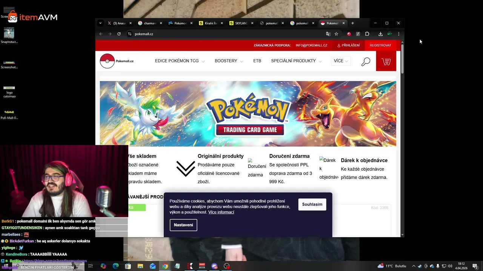Open the Chrome three-dot menu

point(398,34)
